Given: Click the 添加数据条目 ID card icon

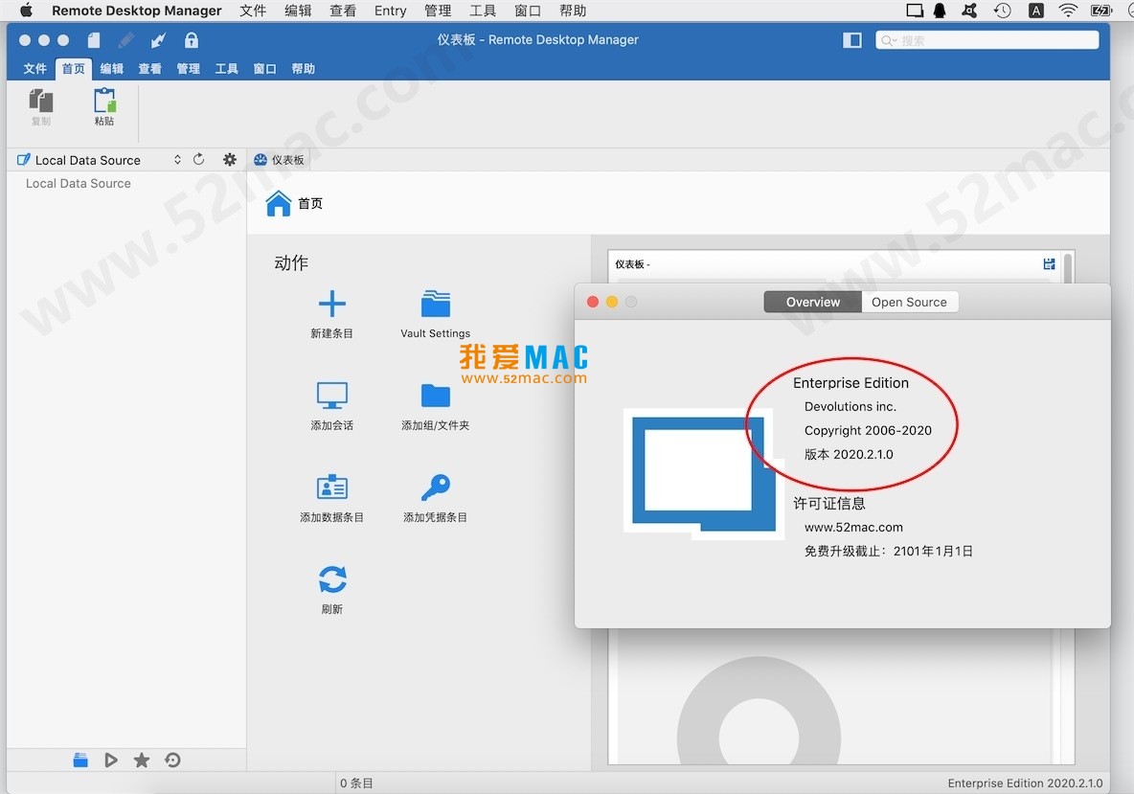Looking at the screenshot, I should pyautogui.click(x=331, y=488).
